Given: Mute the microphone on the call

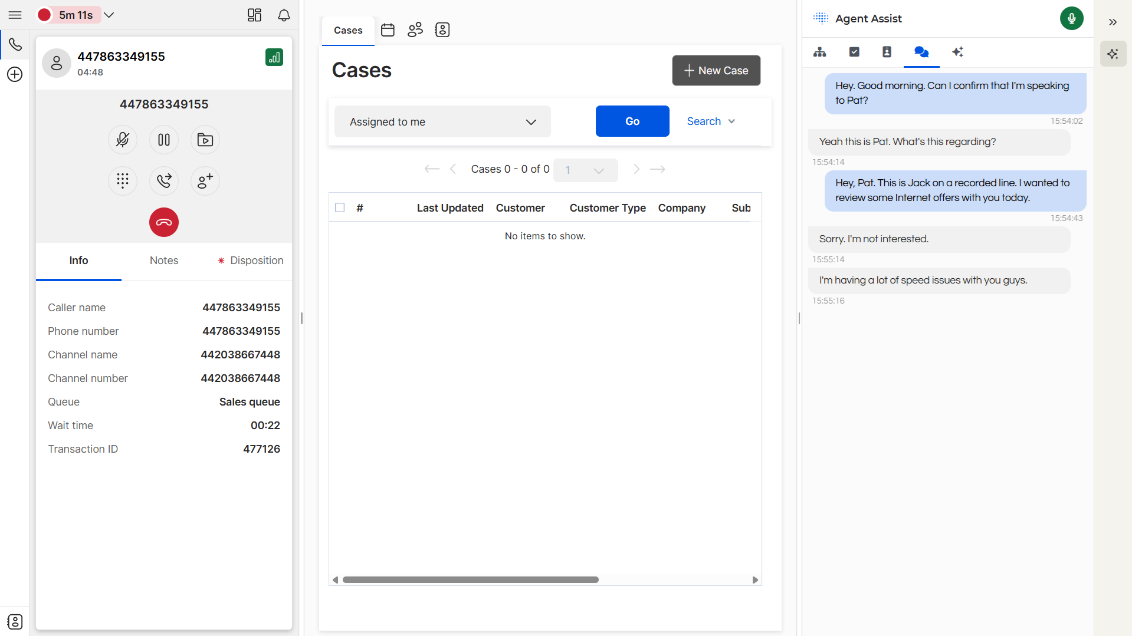Looking at the screenshot, I should tap(123, 140).
